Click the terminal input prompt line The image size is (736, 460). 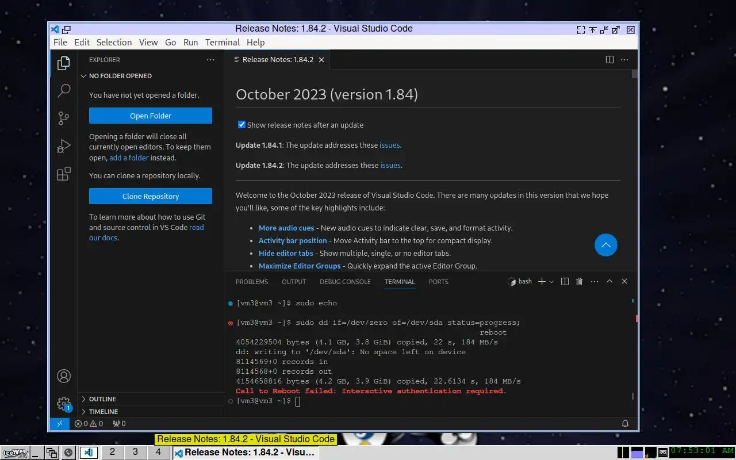(x=431, y=401)
